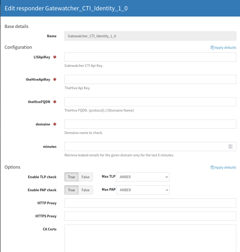Click the read-only Name field
The image size is (240, 252).
click(150, 36)
